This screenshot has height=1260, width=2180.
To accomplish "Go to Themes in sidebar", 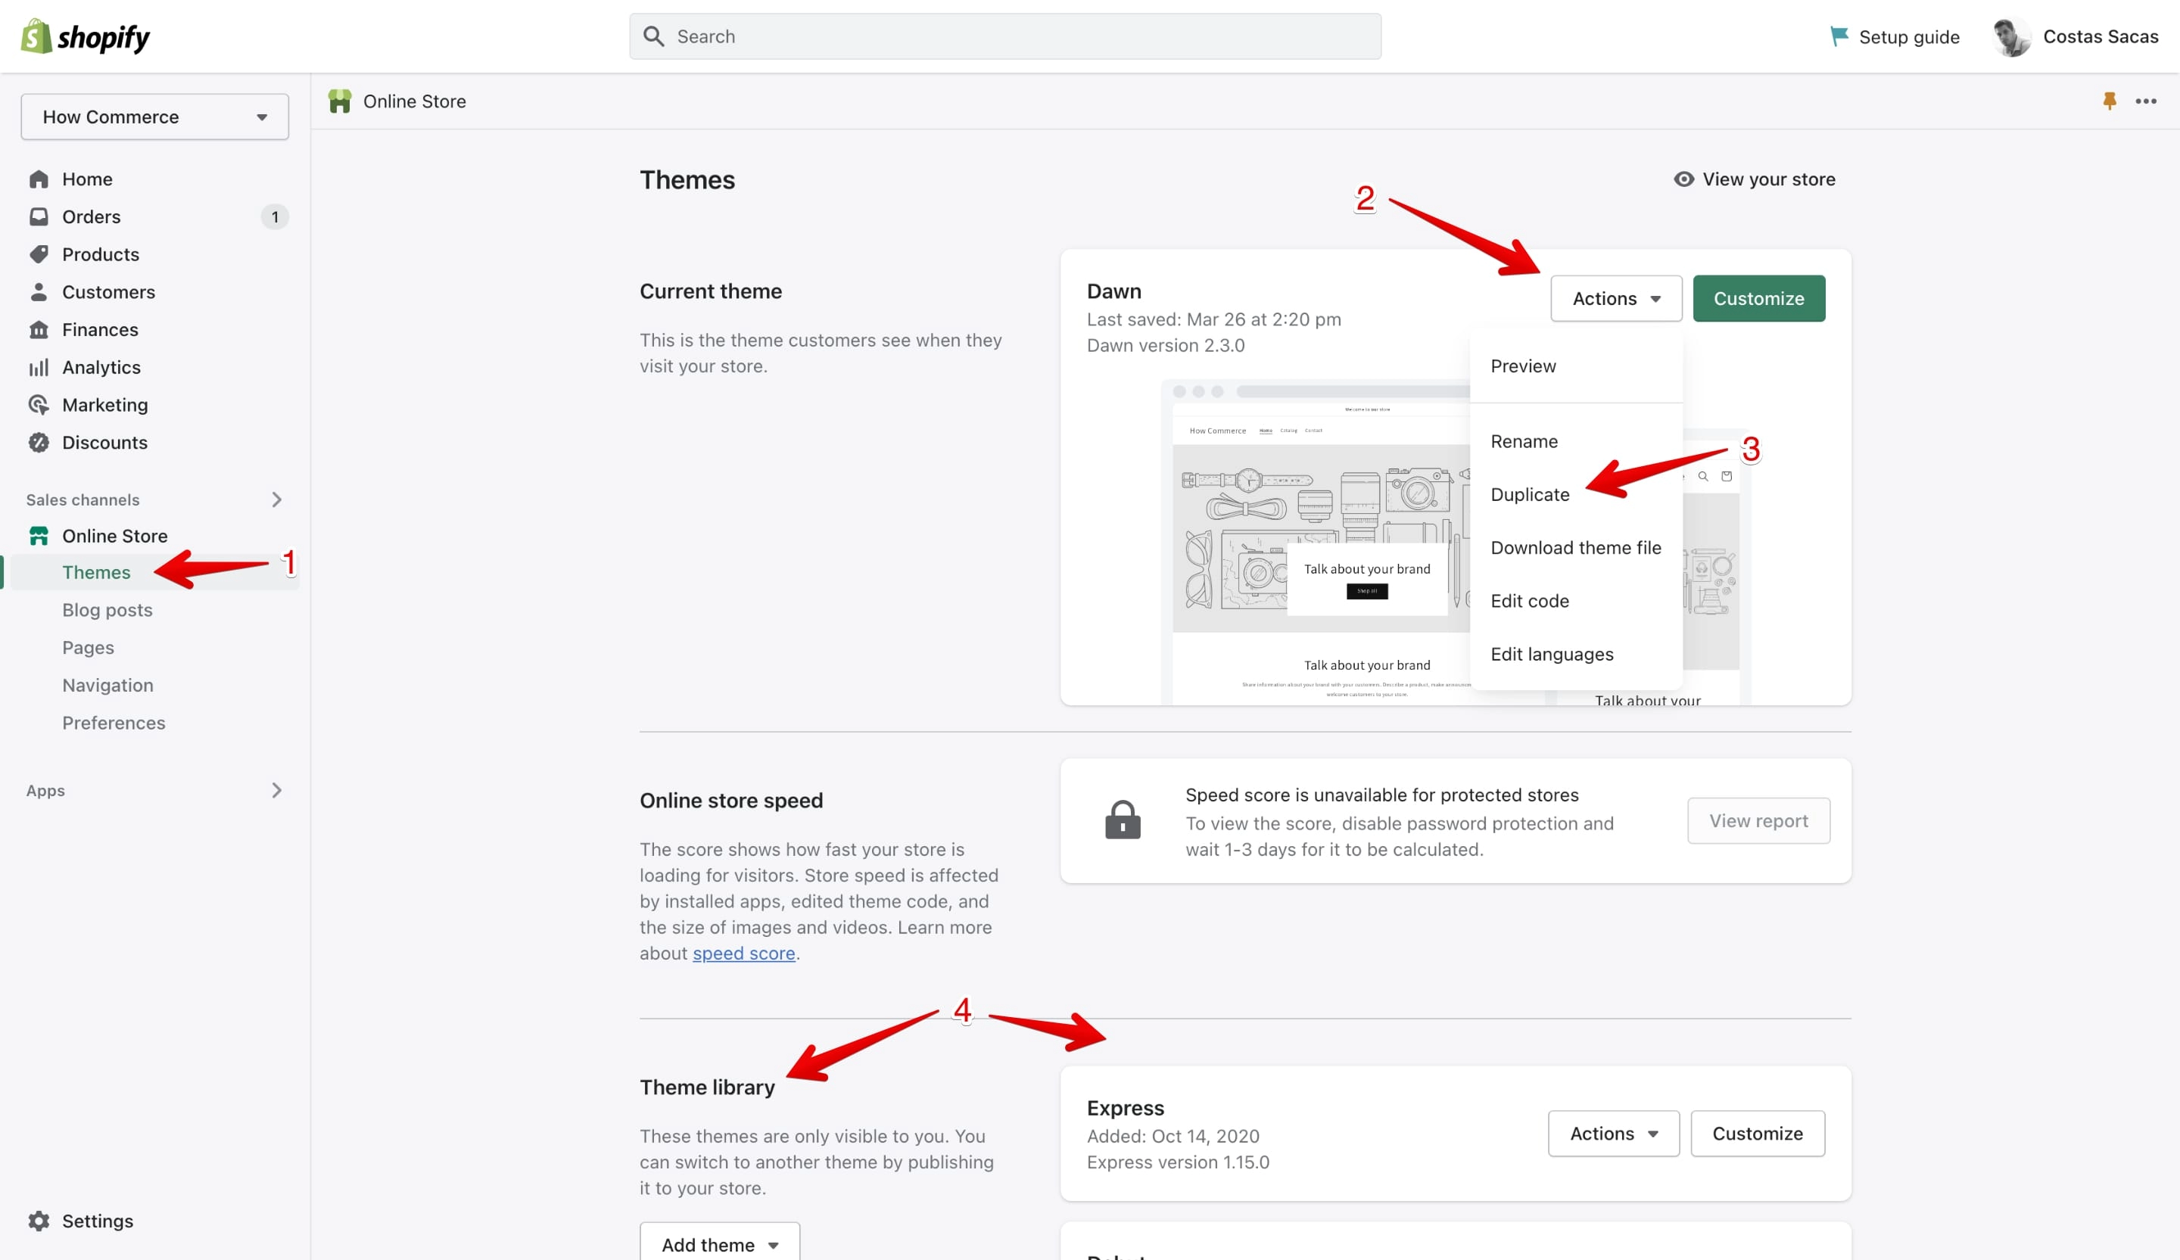I will tap(96, 571).
